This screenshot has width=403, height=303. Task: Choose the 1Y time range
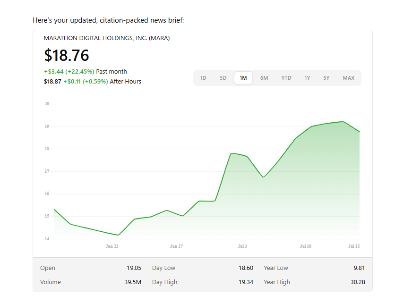307,78
